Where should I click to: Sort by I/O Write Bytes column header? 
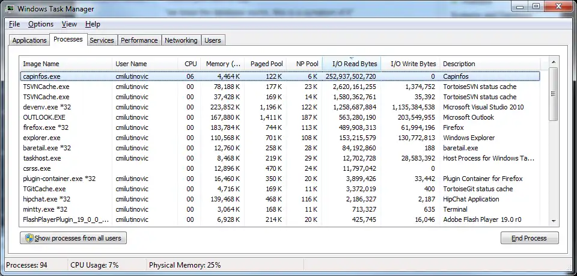pyautogui.click(x=411, y=64)
